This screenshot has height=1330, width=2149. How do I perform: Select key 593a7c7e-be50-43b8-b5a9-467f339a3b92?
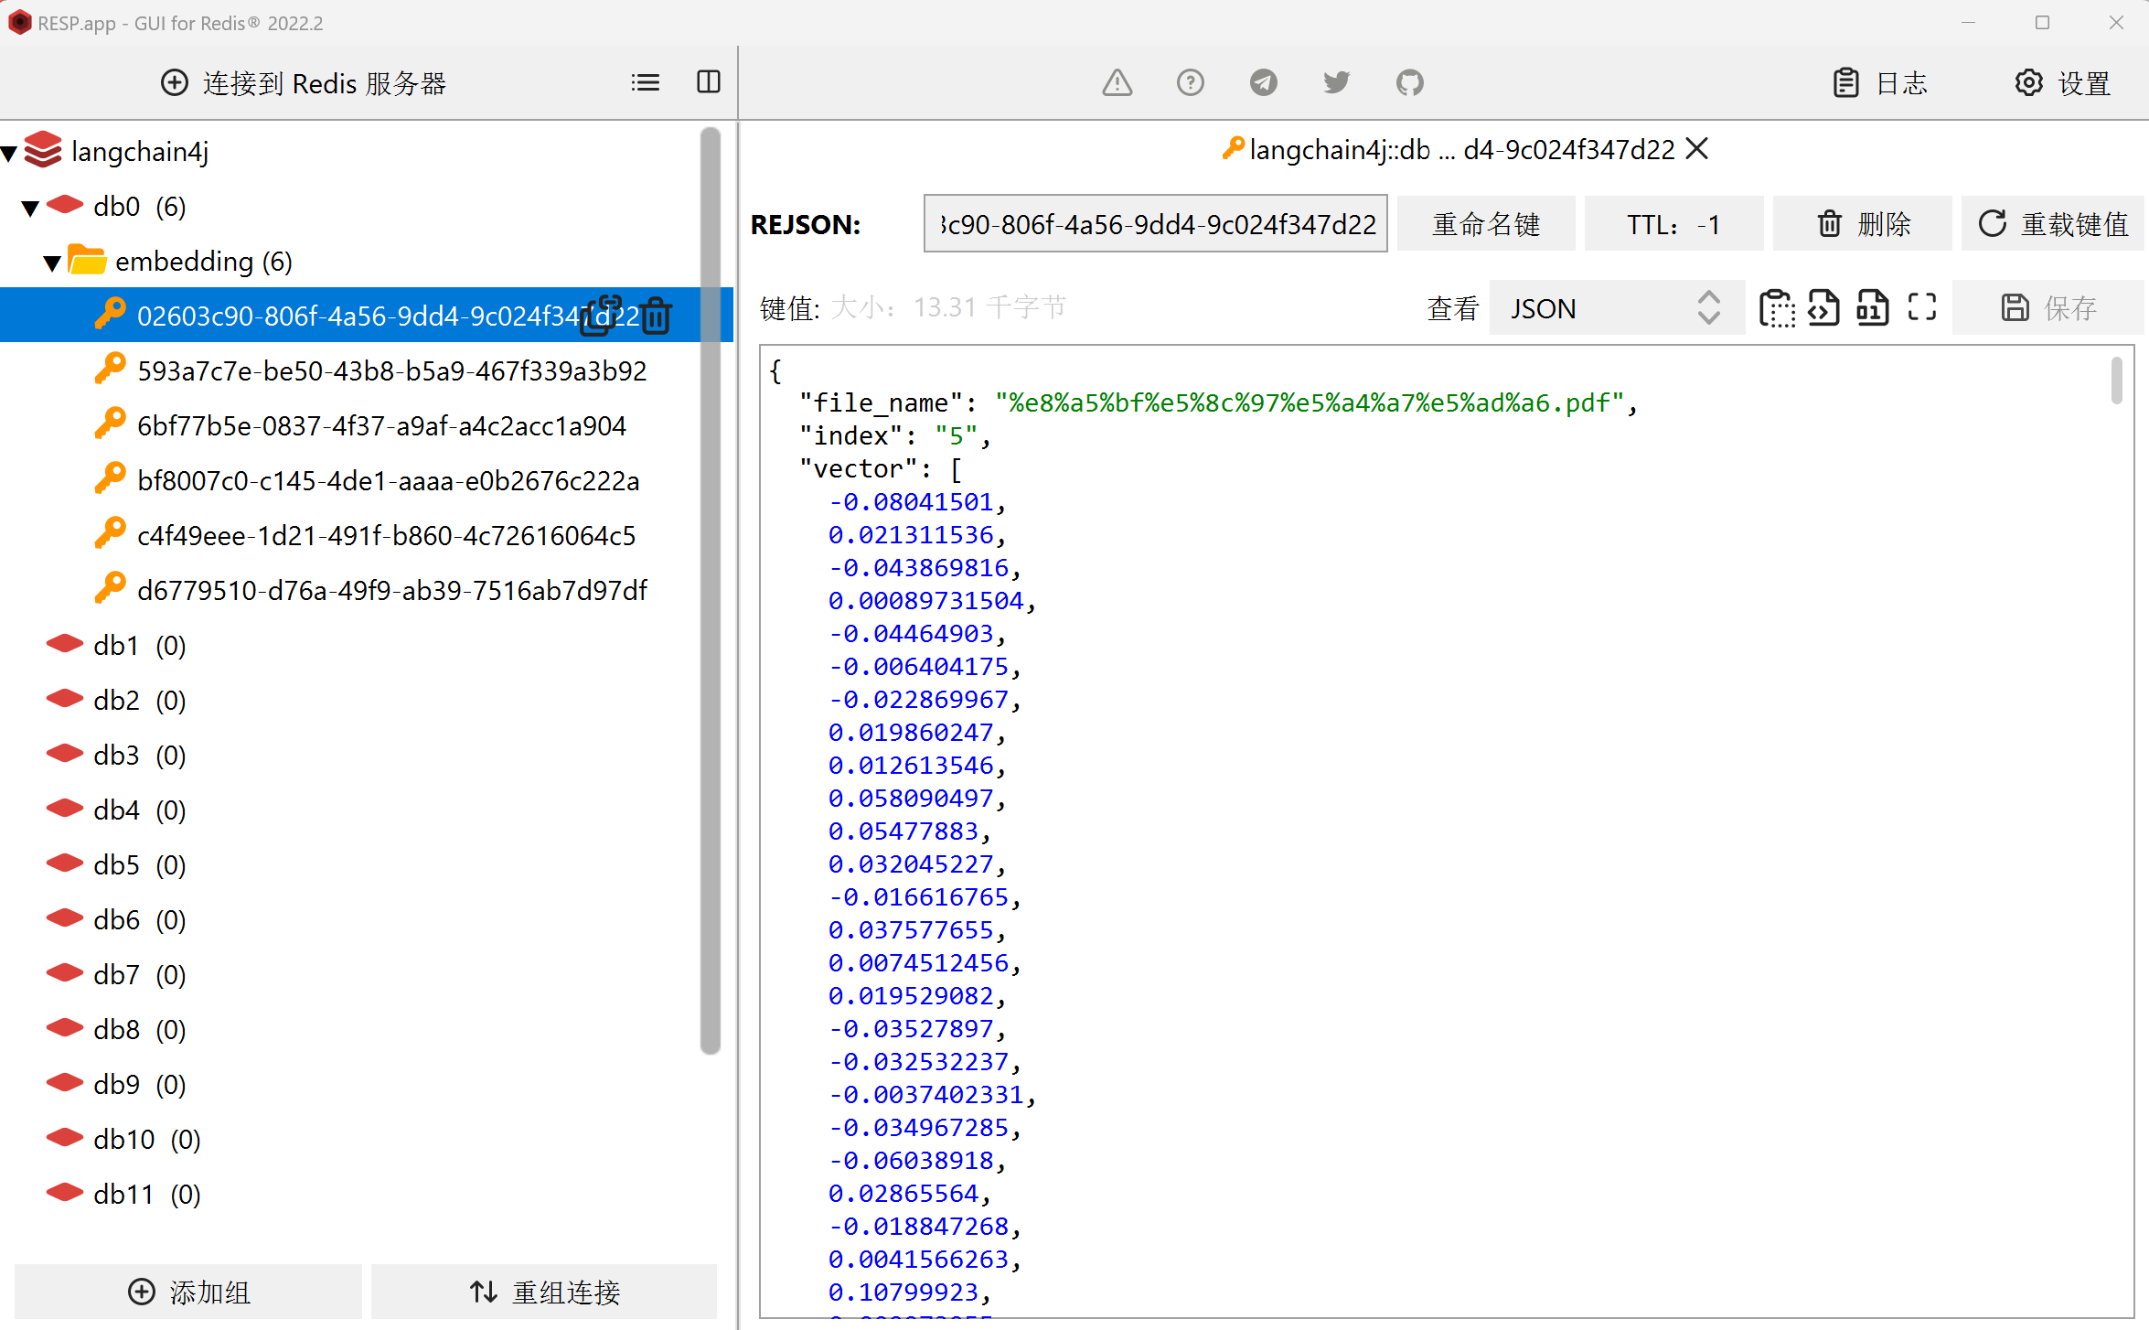pos(391,370)
